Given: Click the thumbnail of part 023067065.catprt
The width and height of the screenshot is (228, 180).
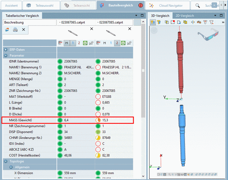Looking at the screenshot, I should pos(73,33).
